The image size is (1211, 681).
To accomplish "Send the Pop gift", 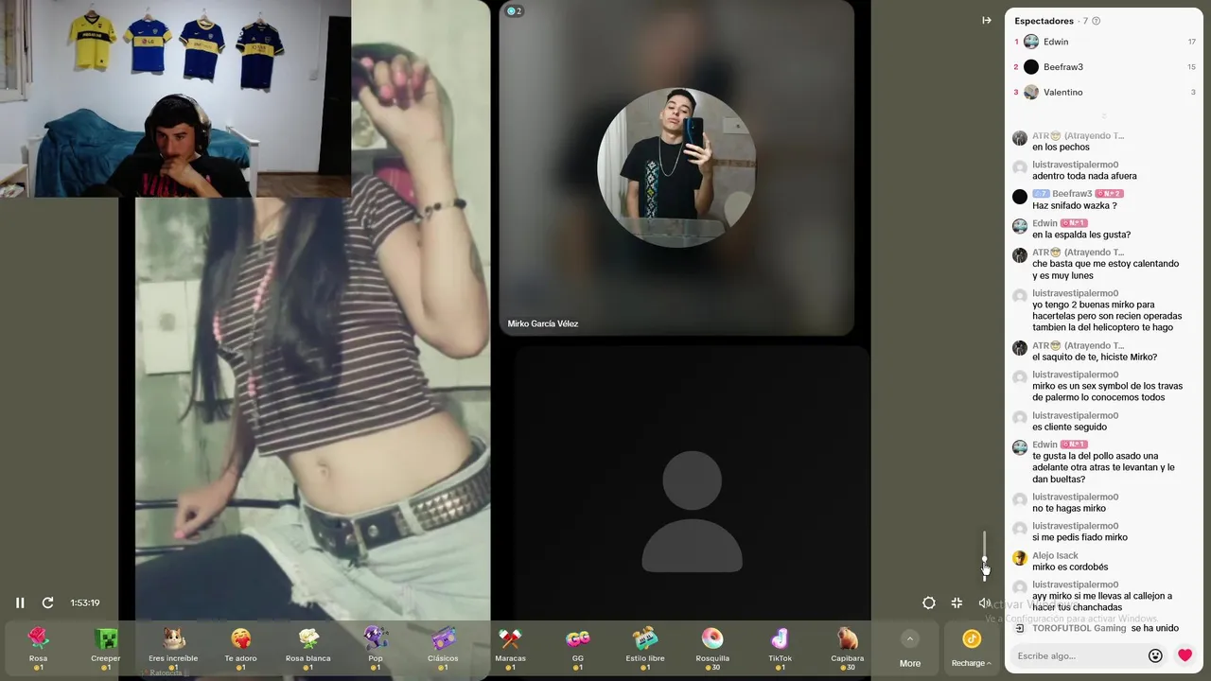I will click(376, 648).
